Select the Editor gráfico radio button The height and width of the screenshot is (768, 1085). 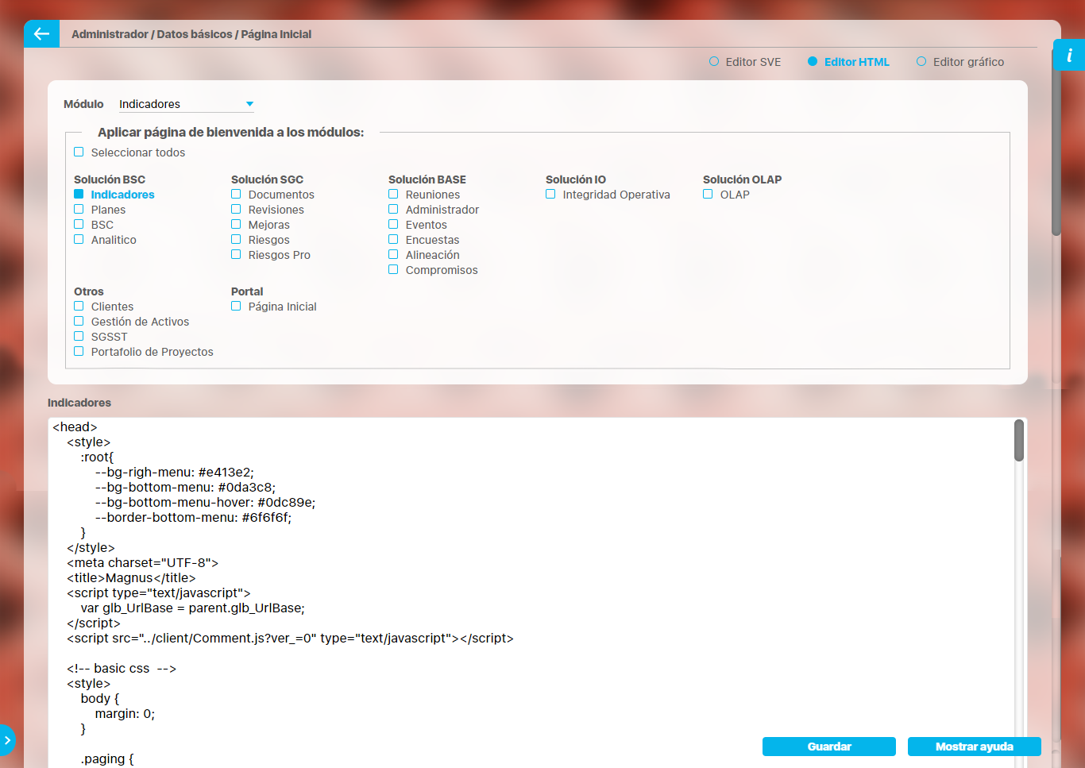[921, 62]
